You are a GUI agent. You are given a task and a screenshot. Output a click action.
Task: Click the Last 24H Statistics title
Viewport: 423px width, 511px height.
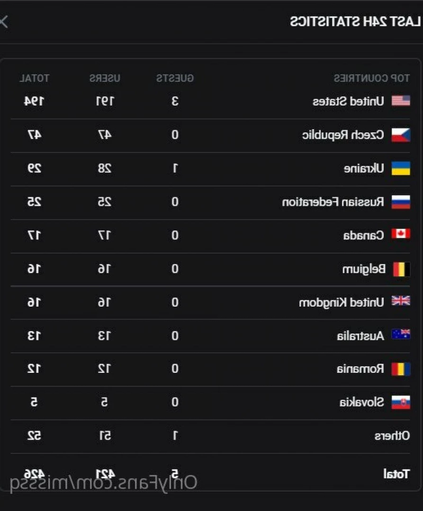pyautogui.click(x=355, y=22)
